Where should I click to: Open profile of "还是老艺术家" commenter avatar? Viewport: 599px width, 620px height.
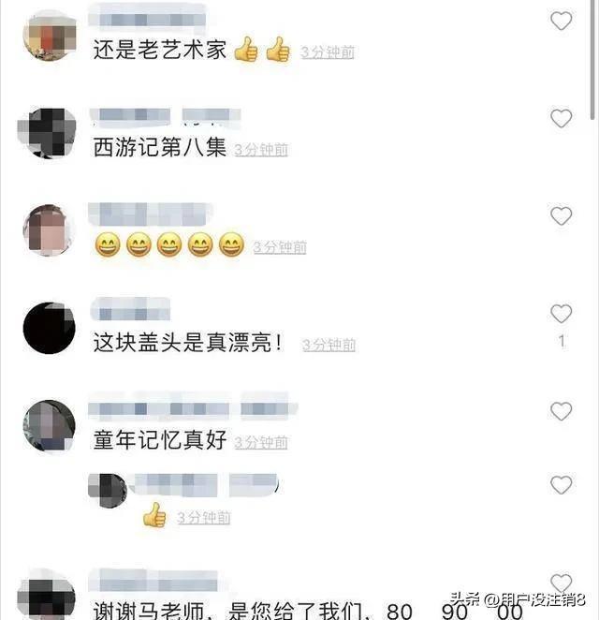click(50, 36)
